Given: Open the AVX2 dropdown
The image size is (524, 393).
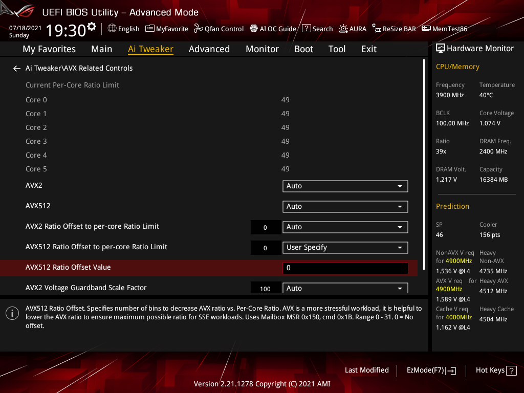Looking at the screenshot, I should click(x=345, y=186).
